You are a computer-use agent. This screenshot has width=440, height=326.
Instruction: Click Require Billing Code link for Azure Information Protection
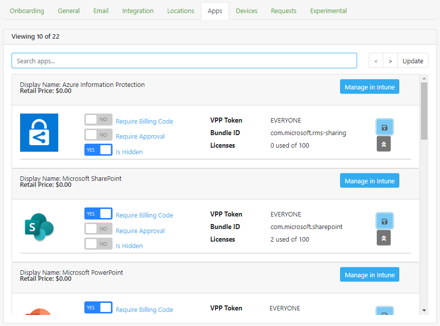(145, 121)
